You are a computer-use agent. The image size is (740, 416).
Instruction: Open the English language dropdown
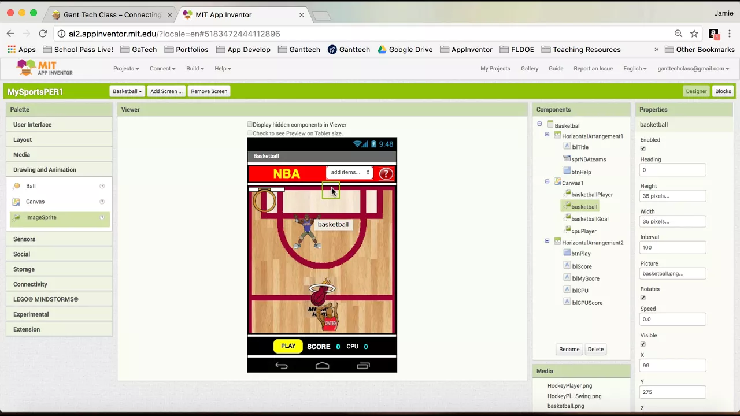[x=635, y=68]
